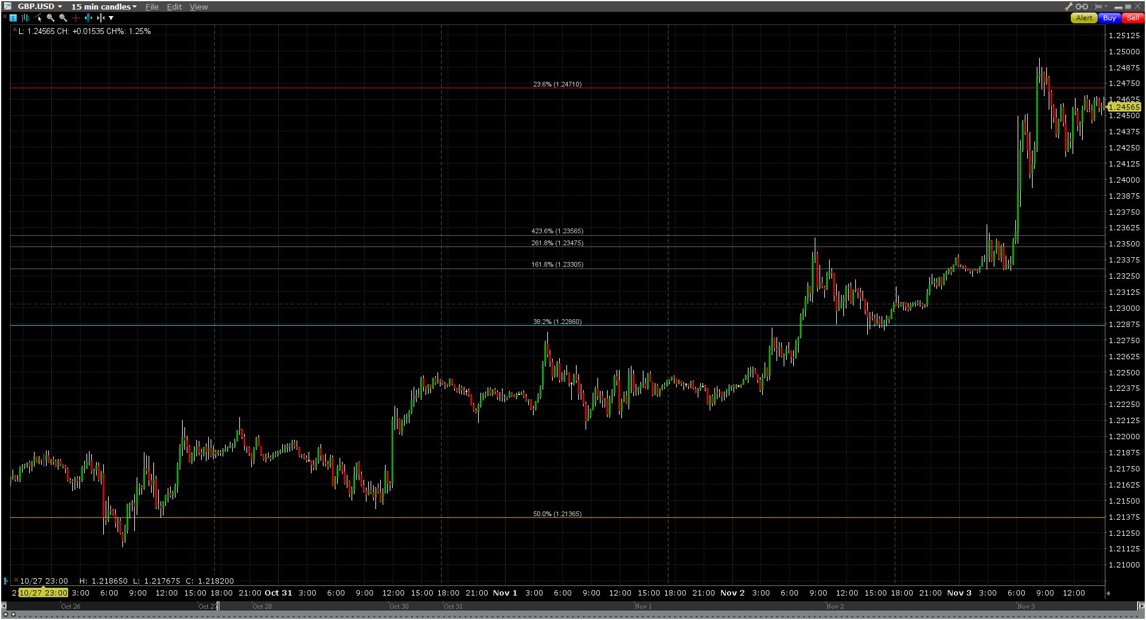Click the 23.6% (1.24710) Fibonacci label

pos(557,84)
